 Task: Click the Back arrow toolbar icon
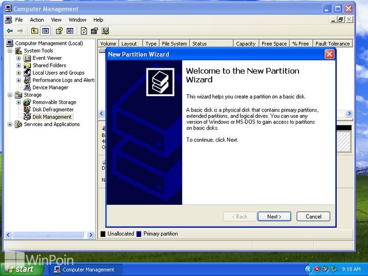[x=10, y=30]
